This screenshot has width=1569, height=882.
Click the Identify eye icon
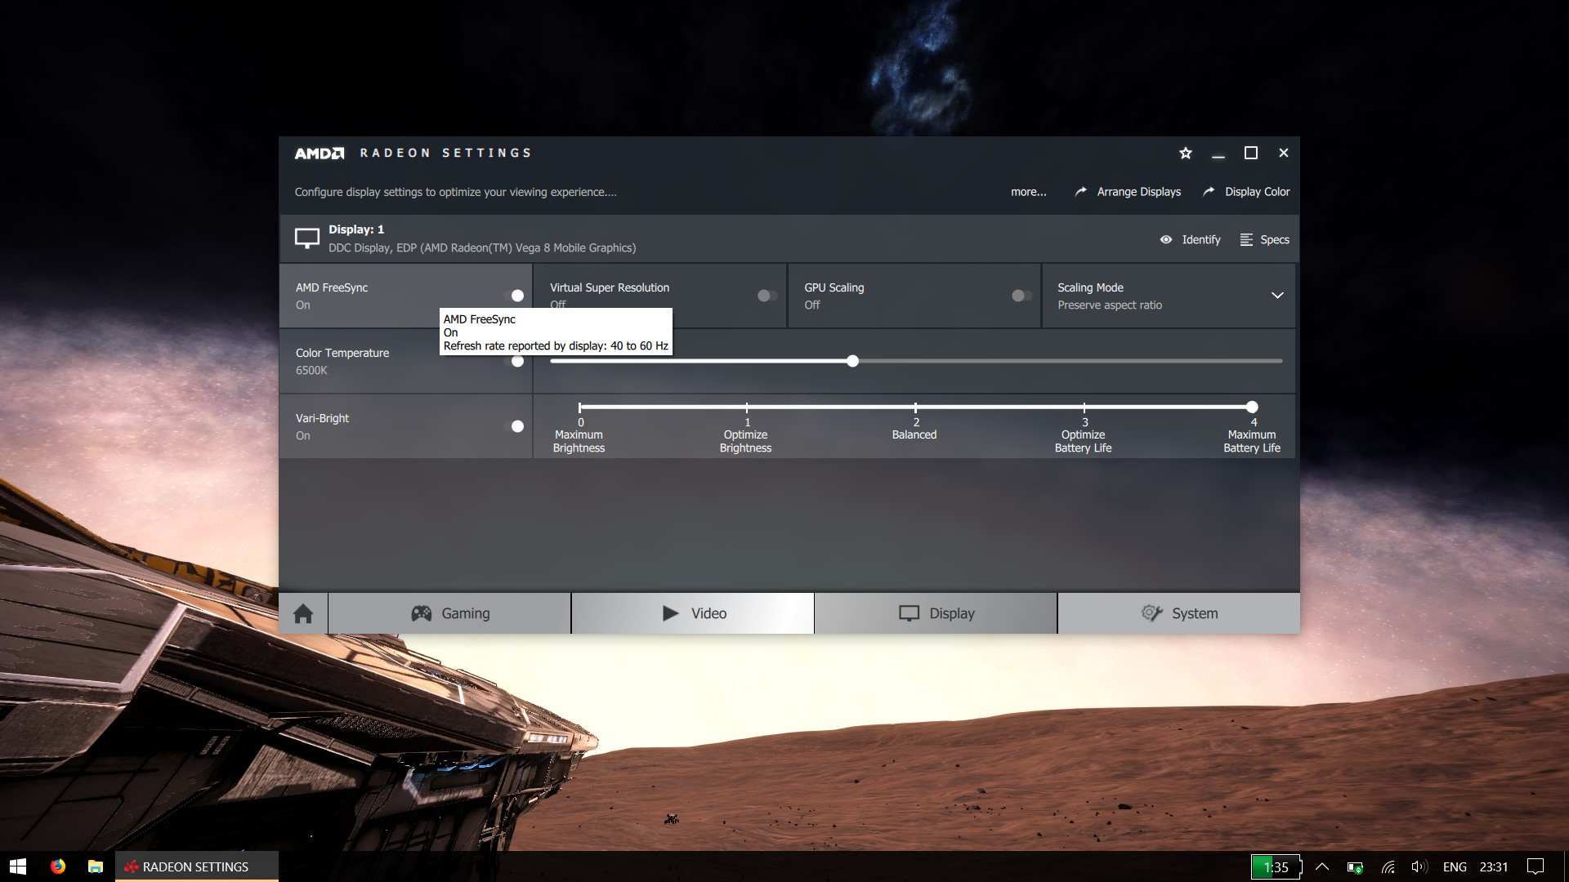[1166, 239]
